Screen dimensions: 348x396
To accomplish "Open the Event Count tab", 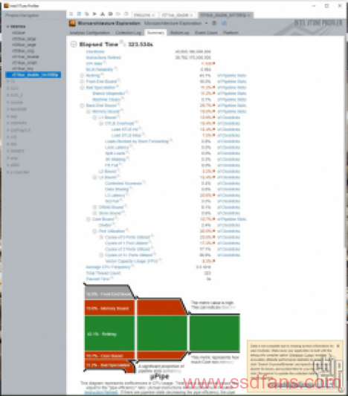I will point(206,33).
